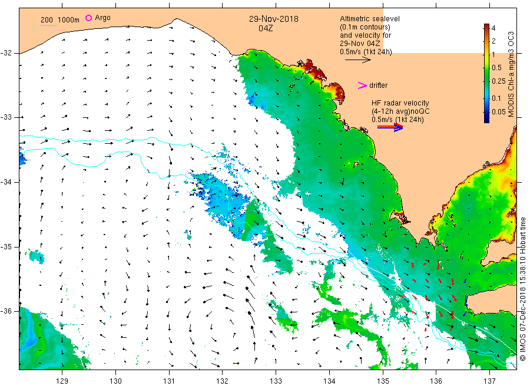Click the colour bar tick value '2'
This screenshot has width=530, height=389.
[x=493, y=41]
